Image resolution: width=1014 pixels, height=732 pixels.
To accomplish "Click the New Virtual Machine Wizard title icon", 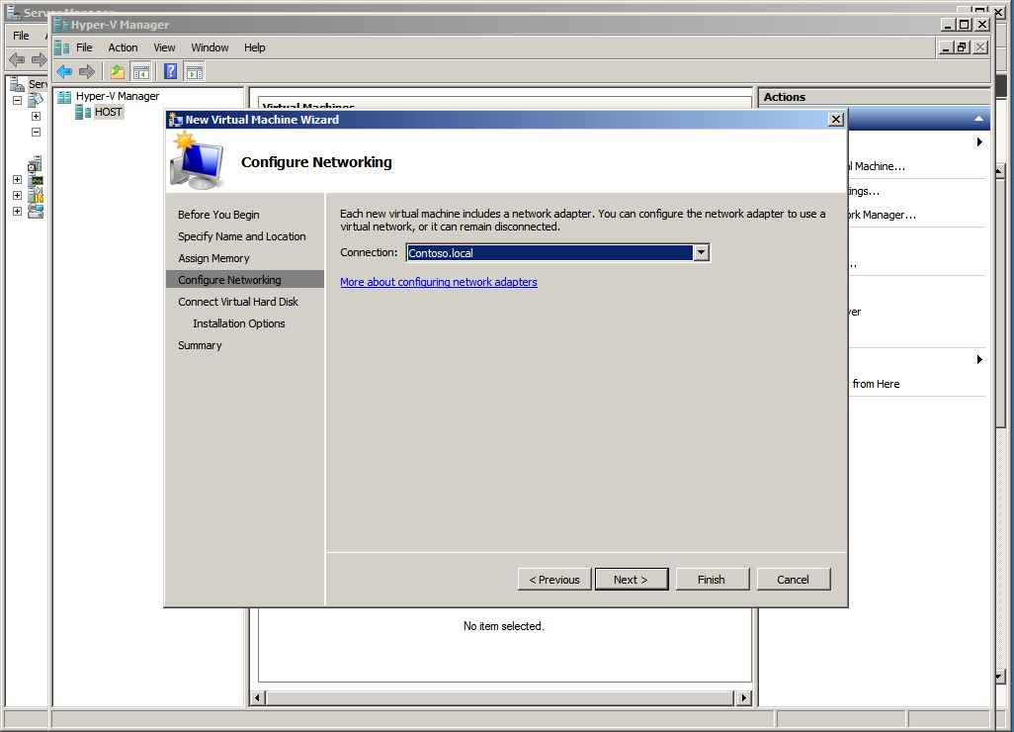I will point(175,120).
